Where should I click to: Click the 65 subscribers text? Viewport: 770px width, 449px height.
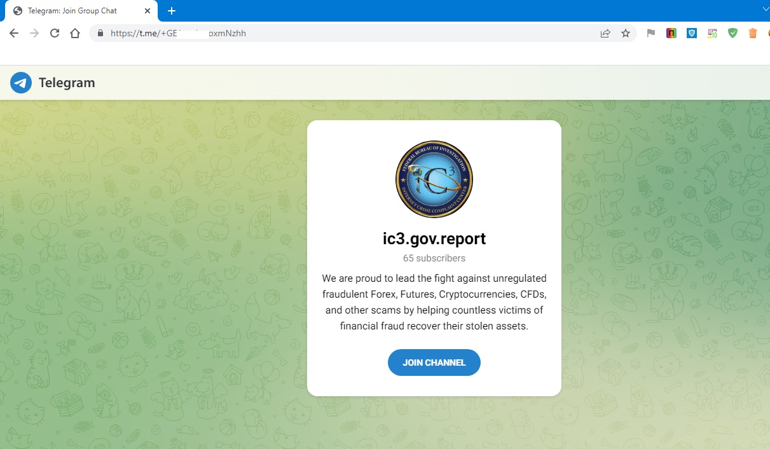[434, 258]
